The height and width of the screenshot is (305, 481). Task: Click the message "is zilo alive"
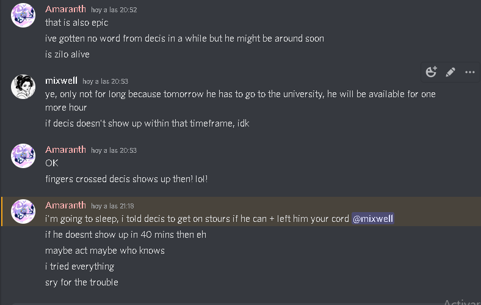pos(67,54)
